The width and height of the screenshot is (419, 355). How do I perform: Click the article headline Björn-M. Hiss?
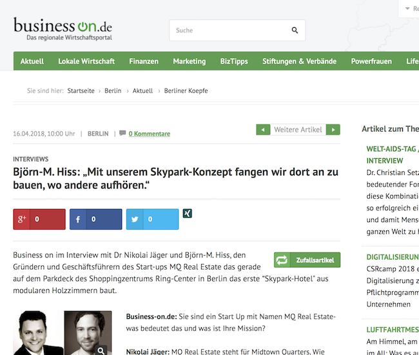pyautogui.click(x=175, y=178)
